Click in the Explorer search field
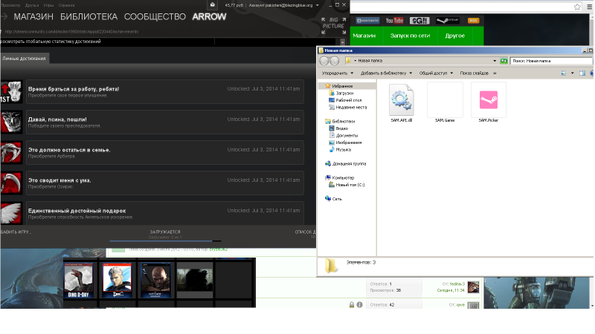Screen dimensions: 595x334 [551, 61]
